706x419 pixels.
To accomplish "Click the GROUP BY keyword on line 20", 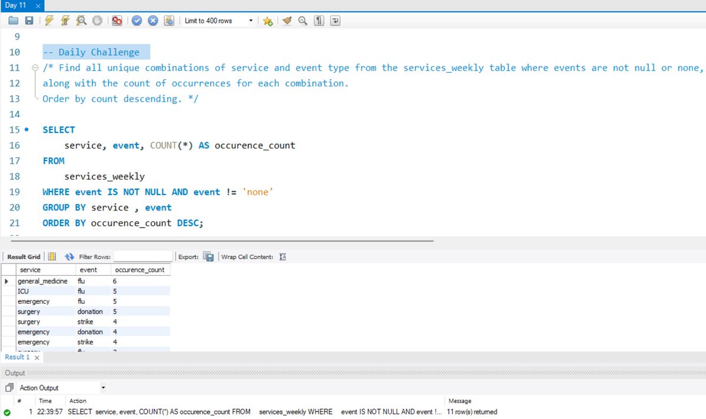I will coord(64,207).
